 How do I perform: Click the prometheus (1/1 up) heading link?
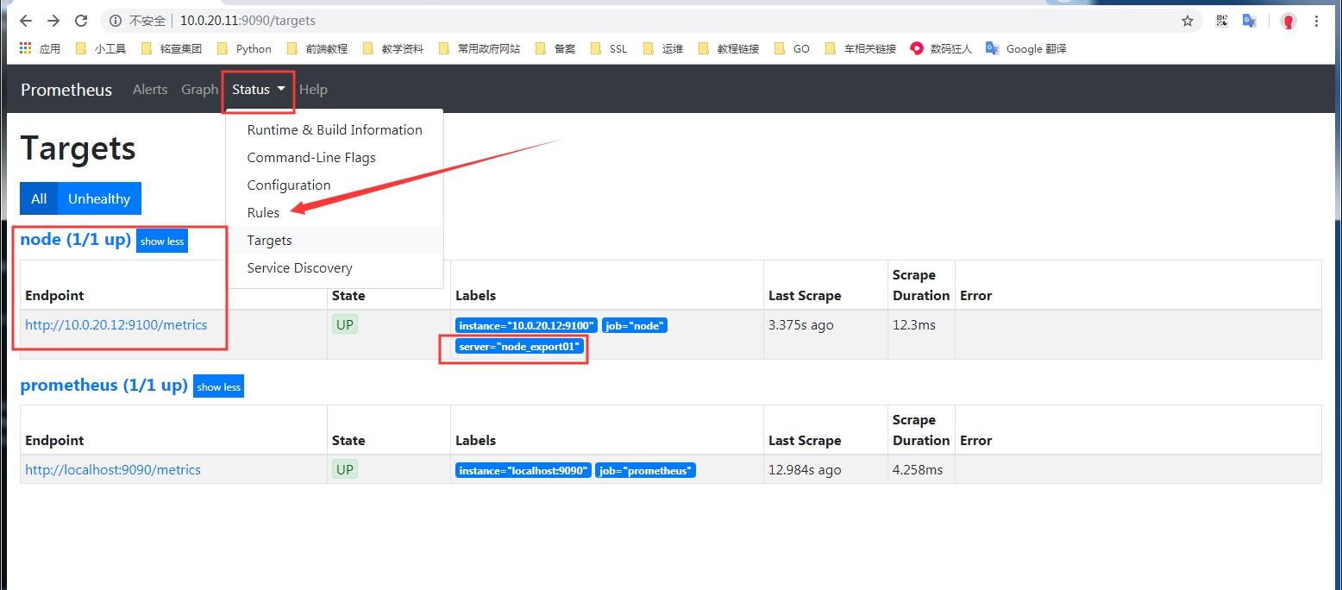[x=104, y=386]
